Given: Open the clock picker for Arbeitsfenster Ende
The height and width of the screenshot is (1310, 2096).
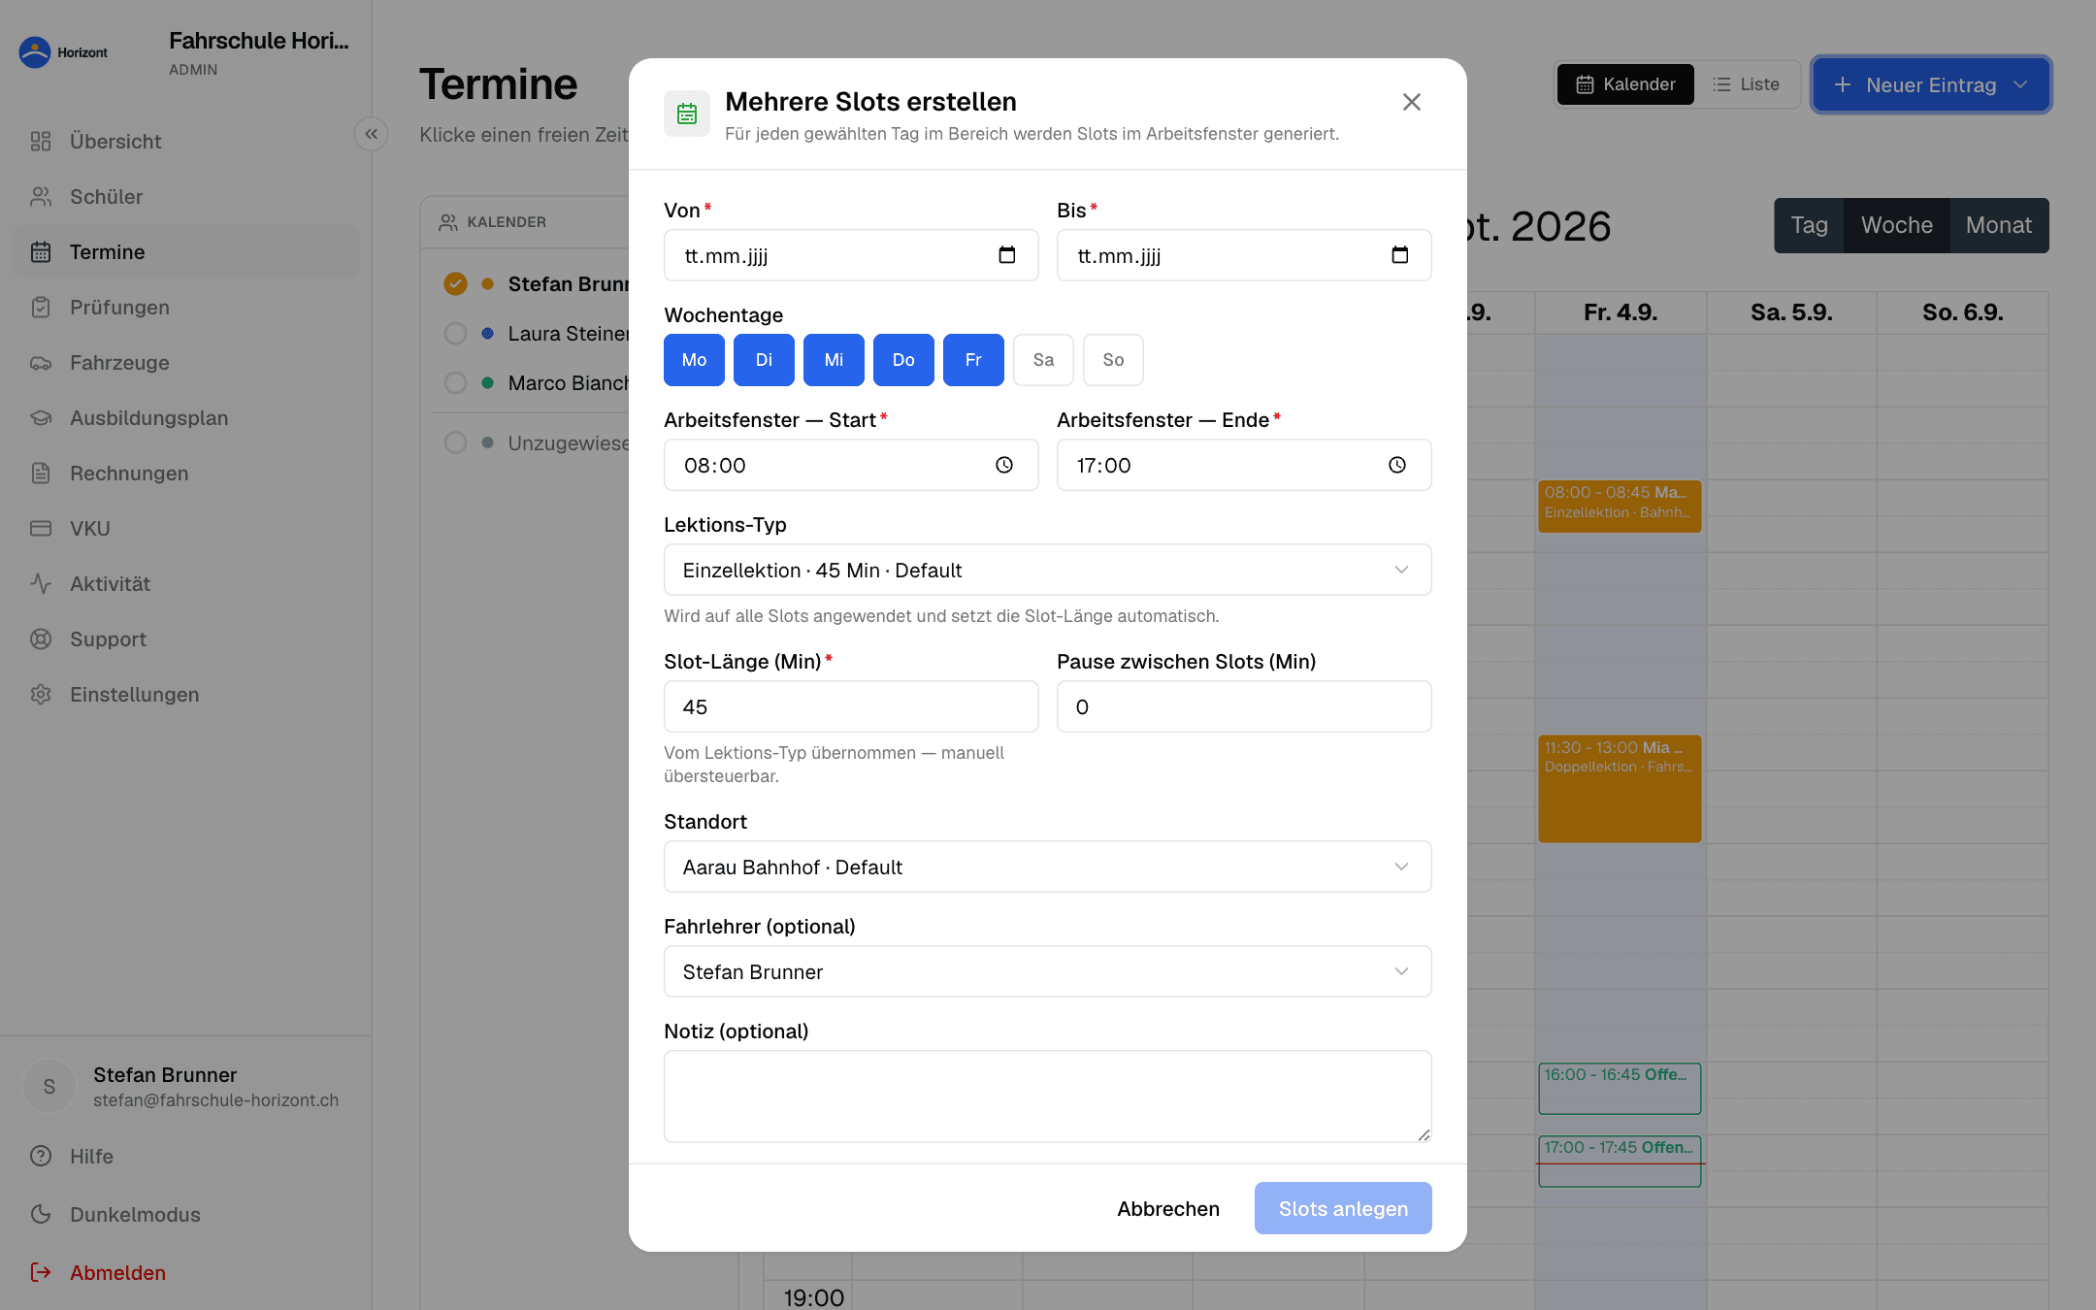Looking at the screenshot, I should coord(1397,465).
